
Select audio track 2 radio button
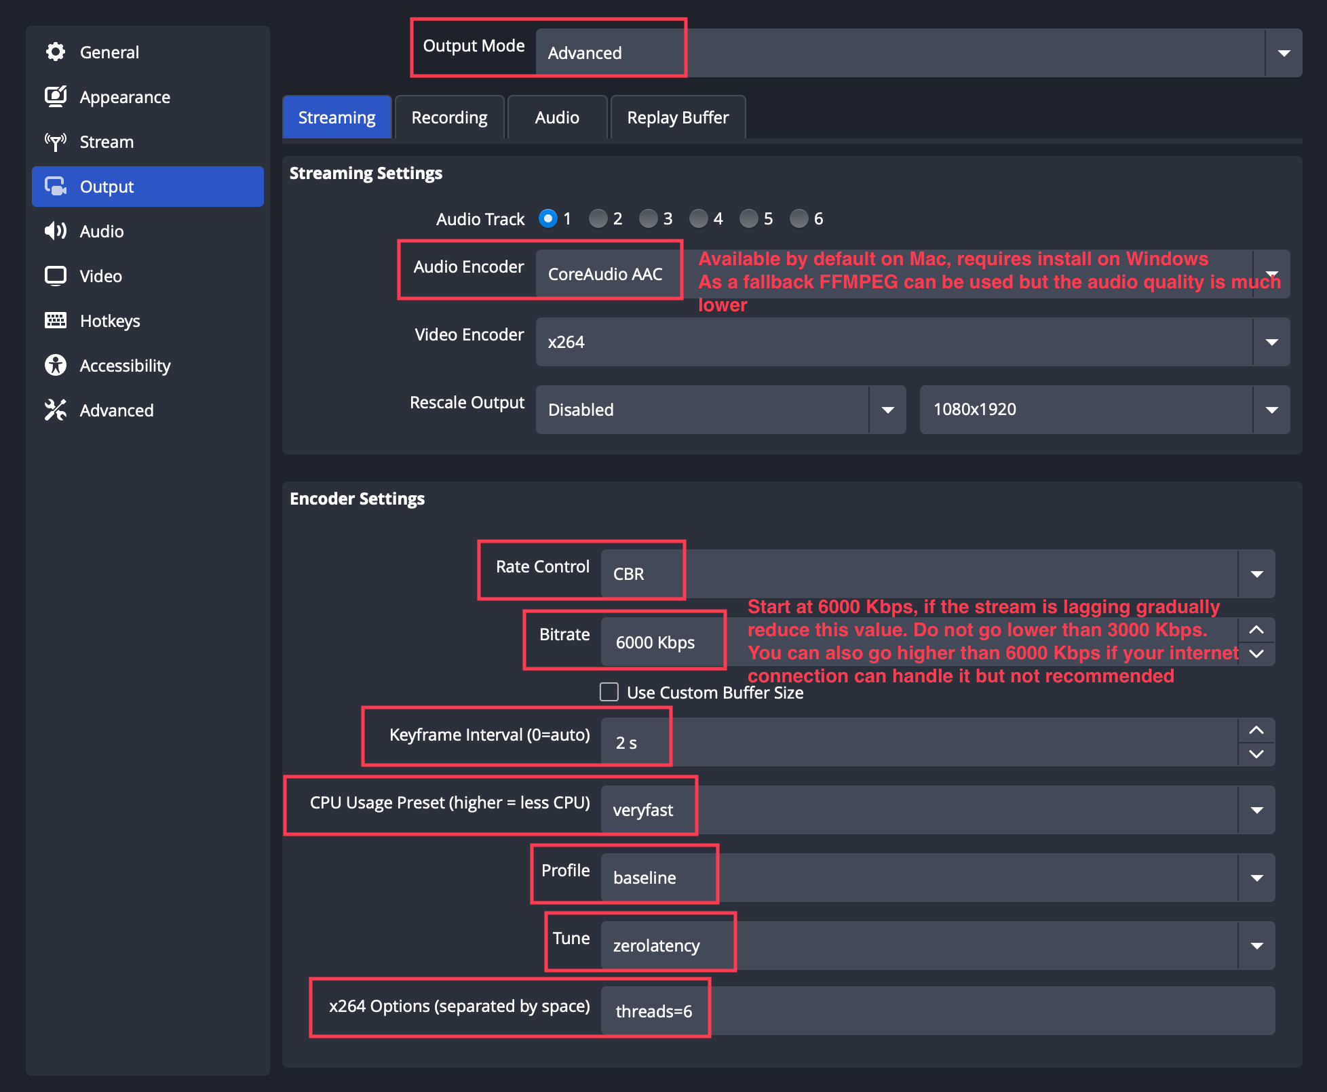[598, 218]
